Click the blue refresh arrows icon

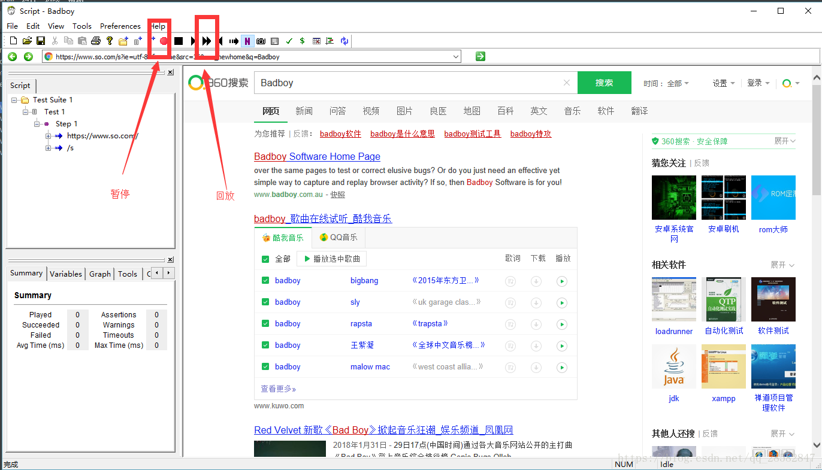tap(344, 41)
